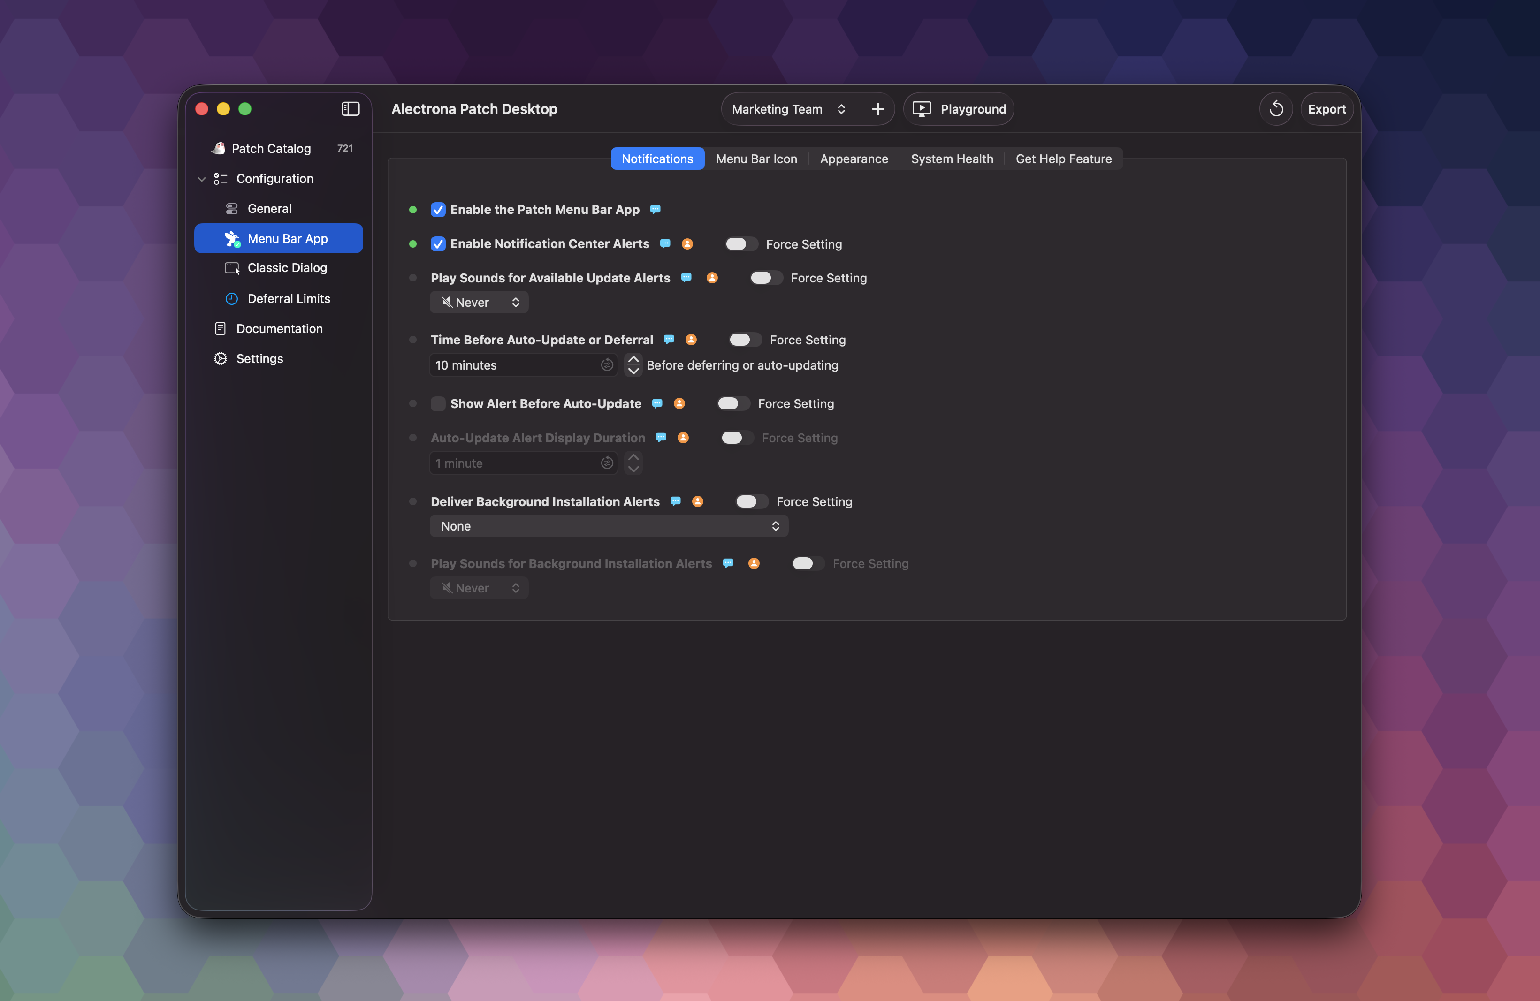Viewport: 1540px width, 1001px height.
Task: Open info bubble for Time Before Auto-Update or Deferral
Action: tap(668, 340)
